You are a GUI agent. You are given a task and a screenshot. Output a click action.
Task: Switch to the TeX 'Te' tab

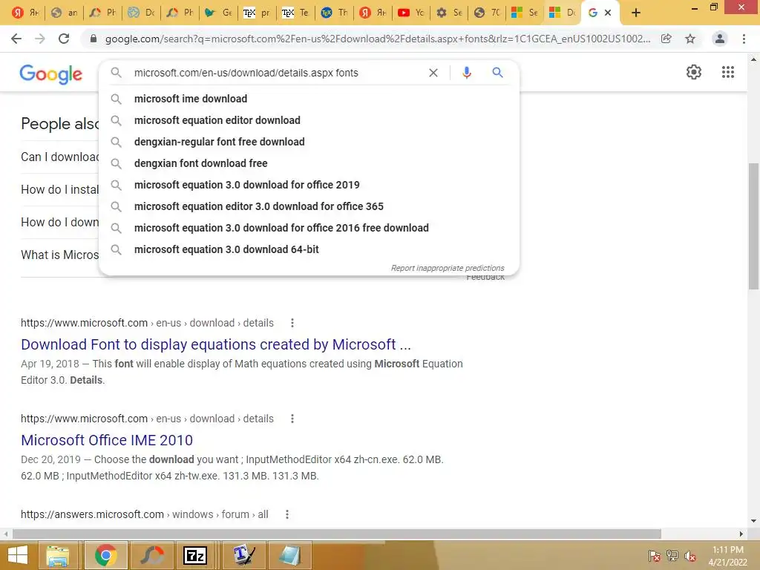click(x=295, y=13)
